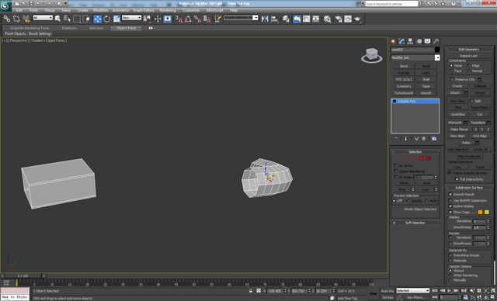Collapse the Edit Geometry rollout
Image resolution: width=497 pixels, height=301 pixels.
[469, 50]
